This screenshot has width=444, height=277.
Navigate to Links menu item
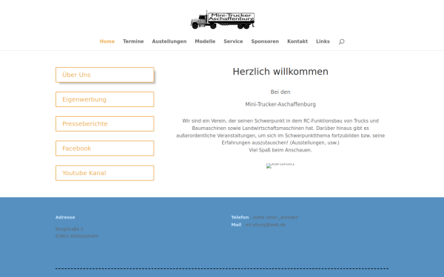pos(323,41)
